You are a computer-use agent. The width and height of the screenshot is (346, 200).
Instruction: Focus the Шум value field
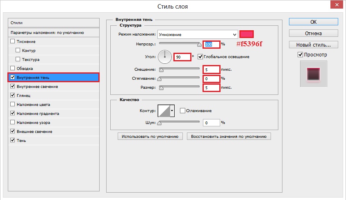pyautogui.click(x=212, y=123)
